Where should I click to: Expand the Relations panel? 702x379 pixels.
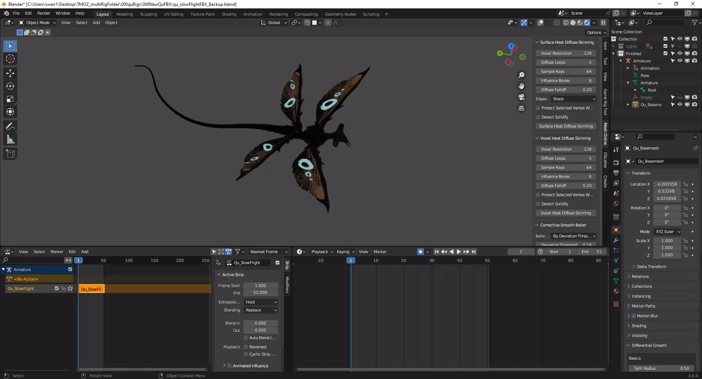point(640,276)
